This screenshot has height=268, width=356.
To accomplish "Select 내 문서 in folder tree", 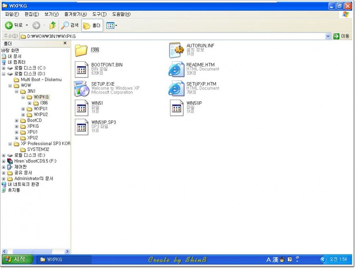I will click(14, 56).
